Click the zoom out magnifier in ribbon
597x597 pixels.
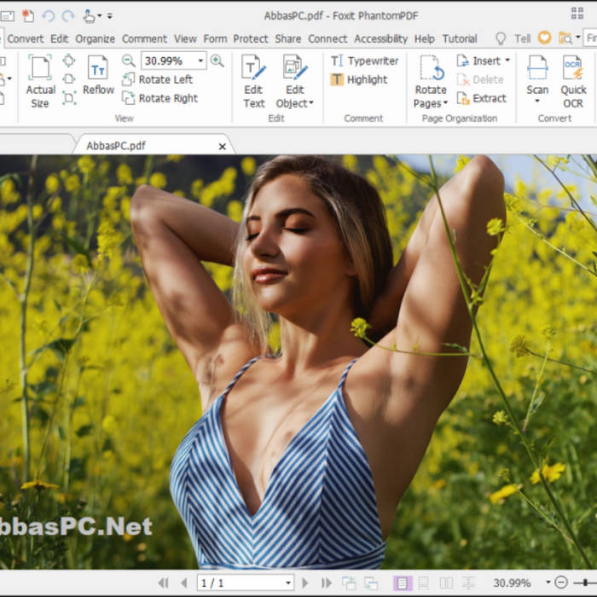[x=129, y=61]
